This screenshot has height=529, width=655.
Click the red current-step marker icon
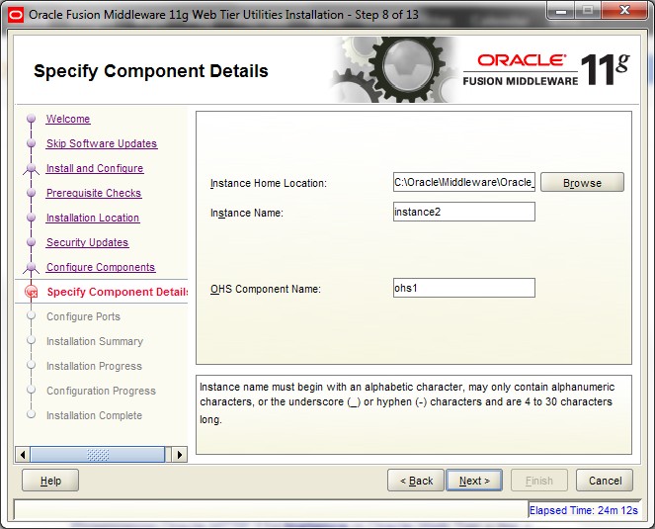[x=32, y=292]
